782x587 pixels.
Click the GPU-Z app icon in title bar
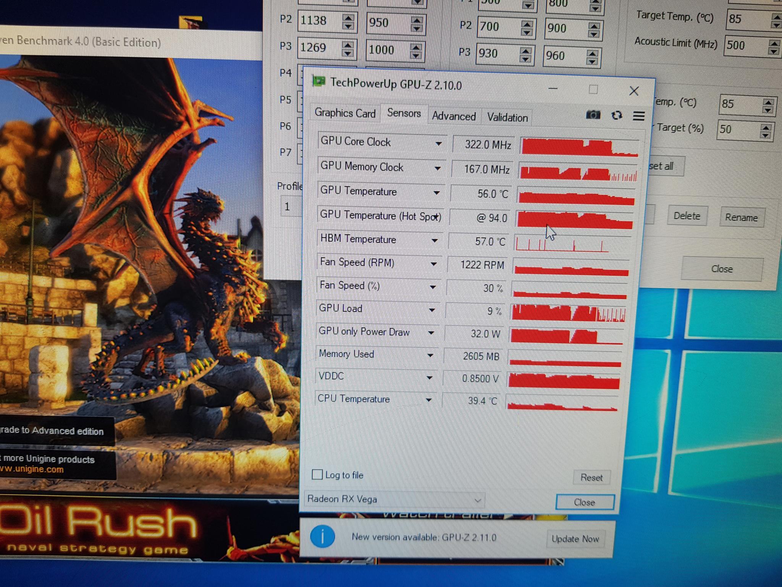[x=319, y=81]
